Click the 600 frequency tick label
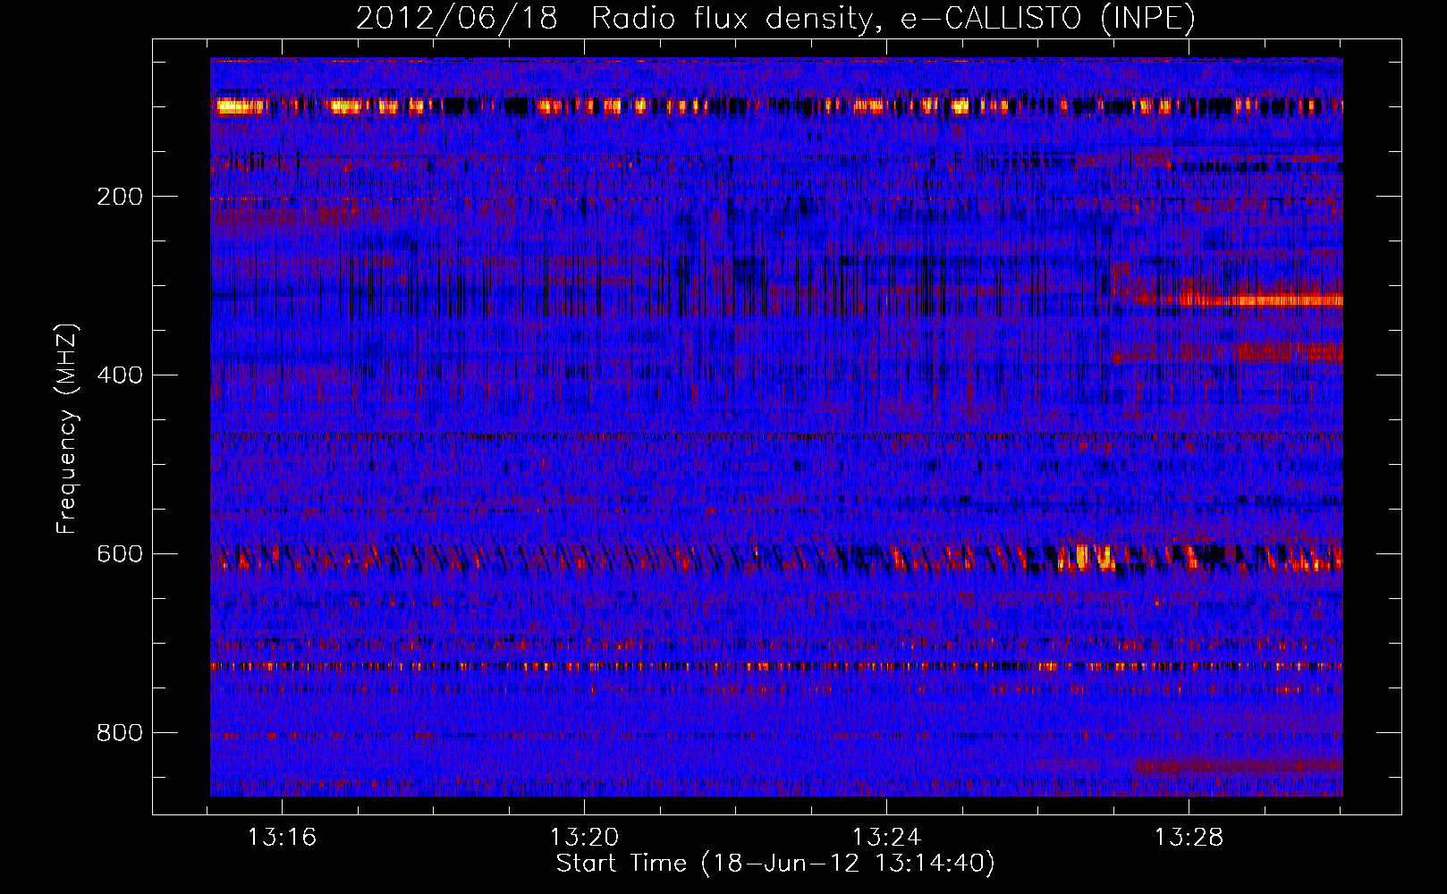1447x894 pixels. pyautogui.click(x=120, y=554)
